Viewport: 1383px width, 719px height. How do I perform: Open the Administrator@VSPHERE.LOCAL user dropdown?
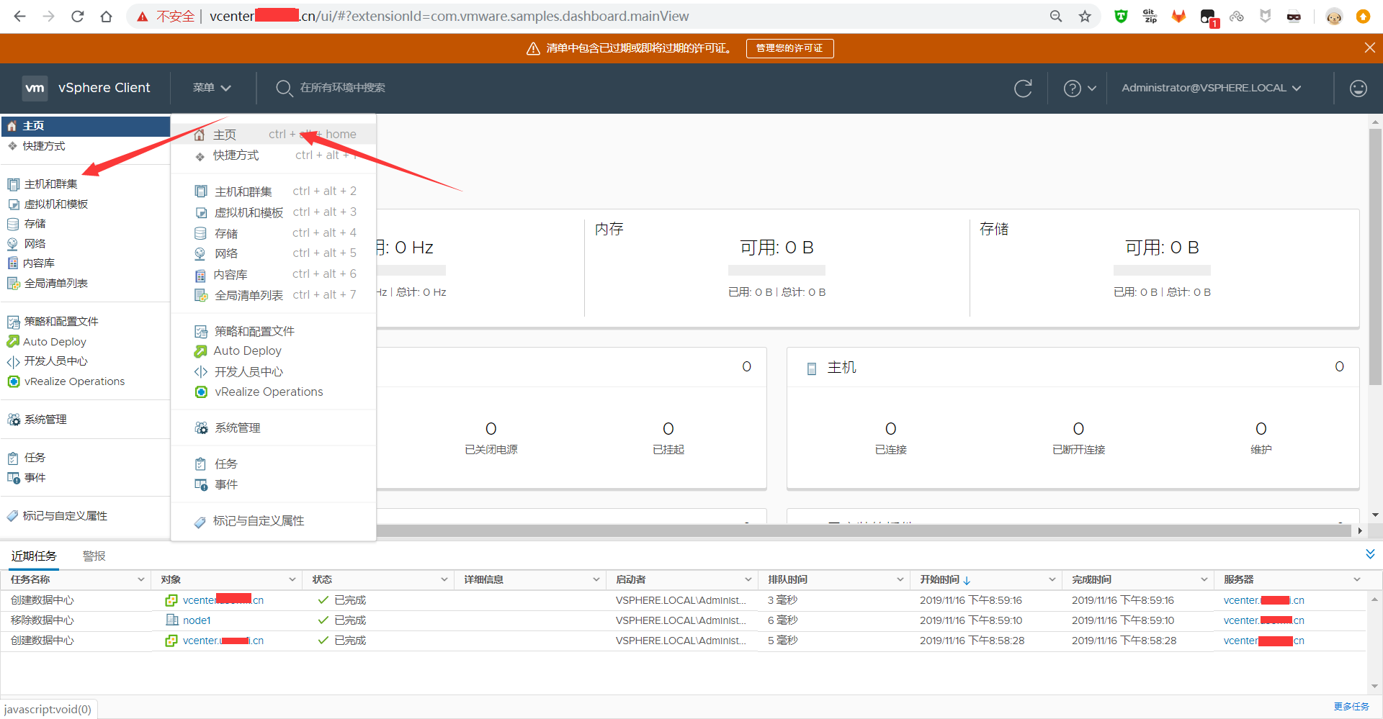tap(1211, 88)
